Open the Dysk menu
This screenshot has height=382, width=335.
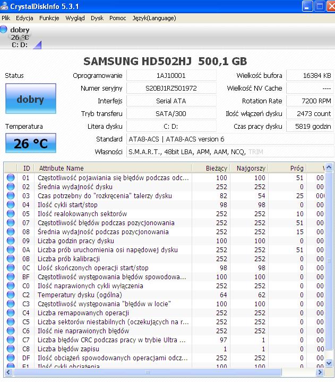(x=97, y=18)
